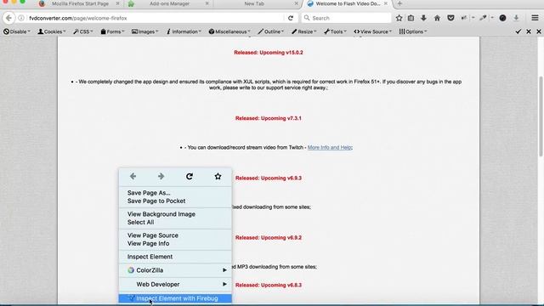This screenshot has height=306, width=544.
Task: Open a new tab with the plus button
Action: [x=399, y=3]
